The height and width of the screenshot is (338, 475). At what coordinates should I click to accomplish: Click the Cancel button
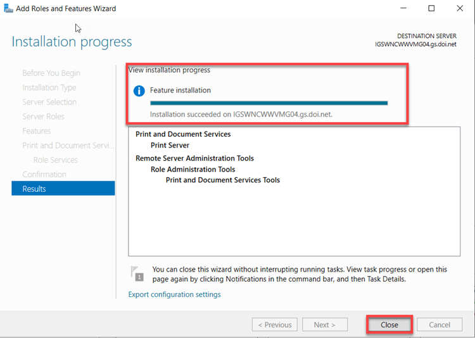pyautogui.click(x=439, y=325)
